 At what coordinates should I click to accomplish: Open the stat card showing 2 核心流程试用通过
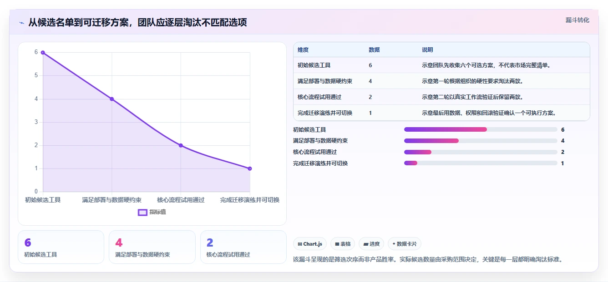pos(243,247)
